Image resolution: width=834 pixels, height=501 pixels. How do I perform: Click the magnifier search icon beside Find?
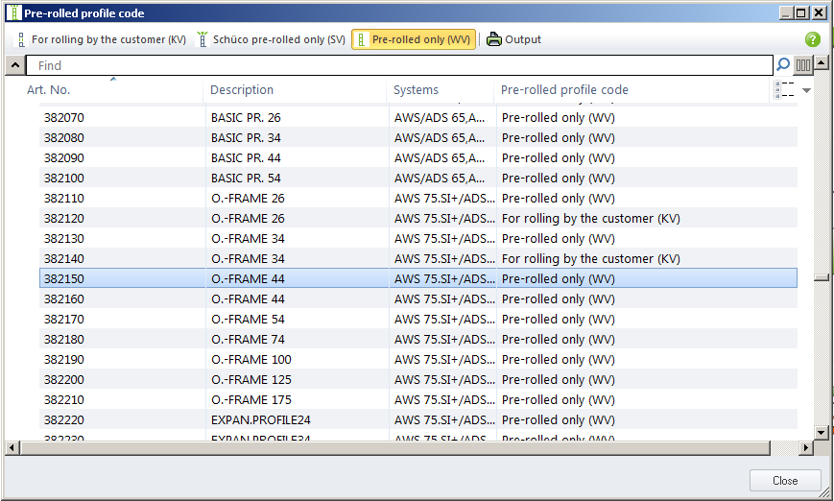pos(783,65)
